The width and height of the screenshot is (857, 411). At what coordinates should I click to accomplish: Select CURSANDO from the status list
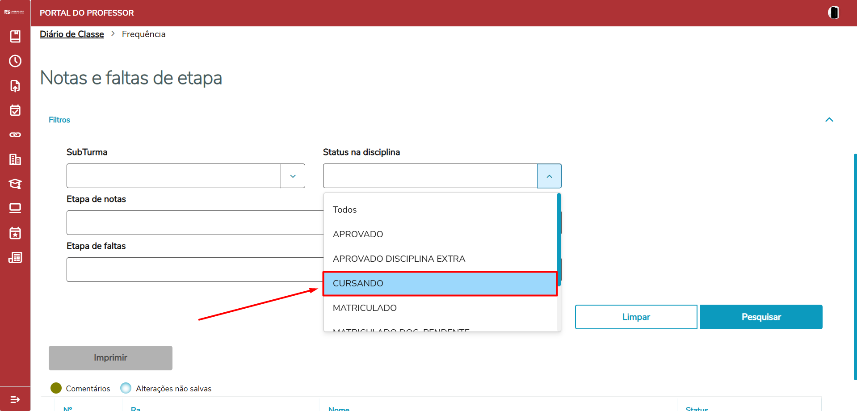(x=440, y=284)
